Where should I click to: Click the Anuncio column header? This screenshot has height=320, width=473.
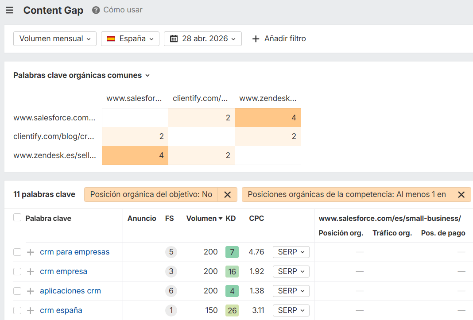pyautogui.click(x=142, y=218)
